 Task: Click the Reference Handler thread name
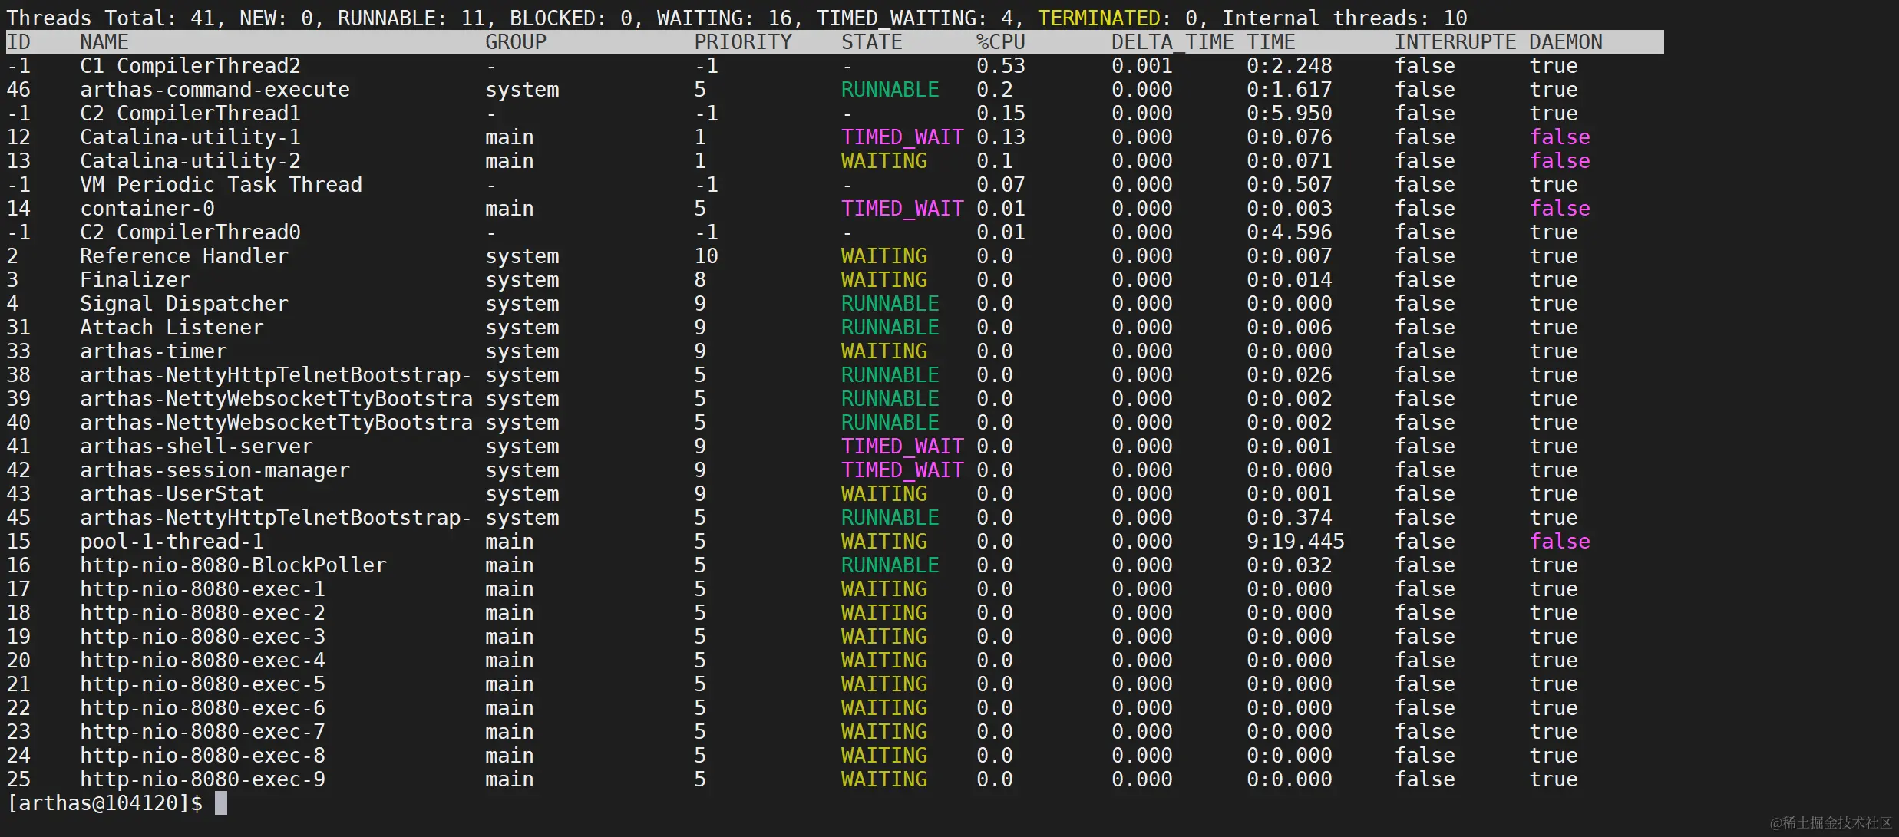(183, 256)
